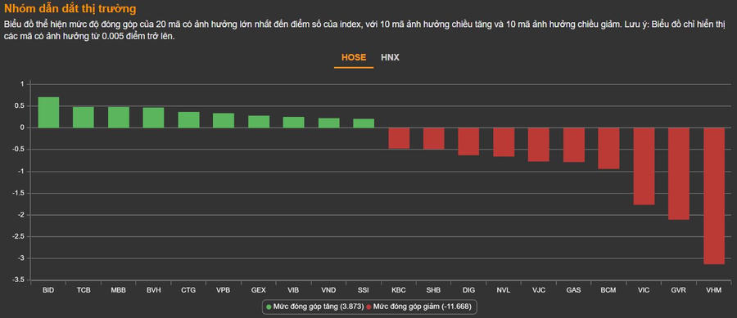Toggle the red 'Mức đóng góp giảm' legend item
The height and width of the screenshot is (318, 737).
click(x=421, y=307)
